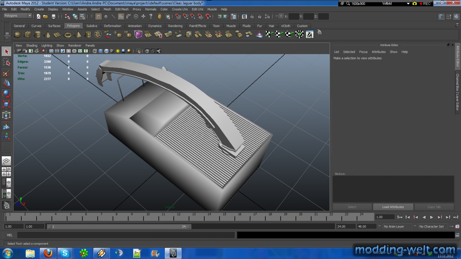Switch to the Subdivs shelf tab
Screen dimensions: 461x259
tap(92, 26)
